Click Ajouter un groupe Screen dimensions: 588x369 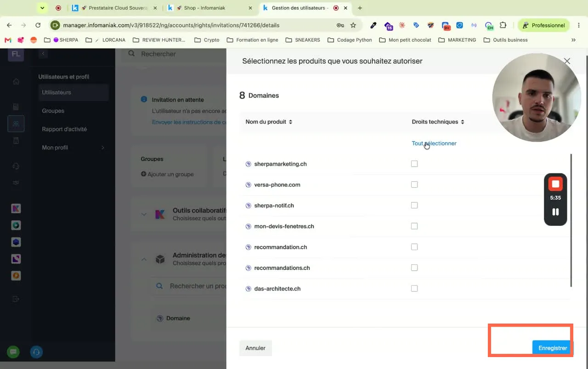167,174
